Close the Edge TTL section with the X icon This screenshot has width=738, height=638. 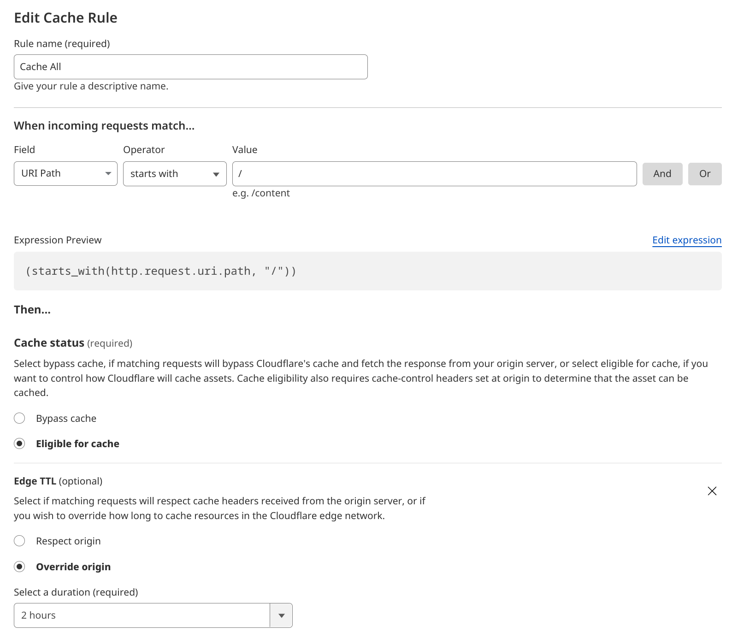[x=712, y=491]
